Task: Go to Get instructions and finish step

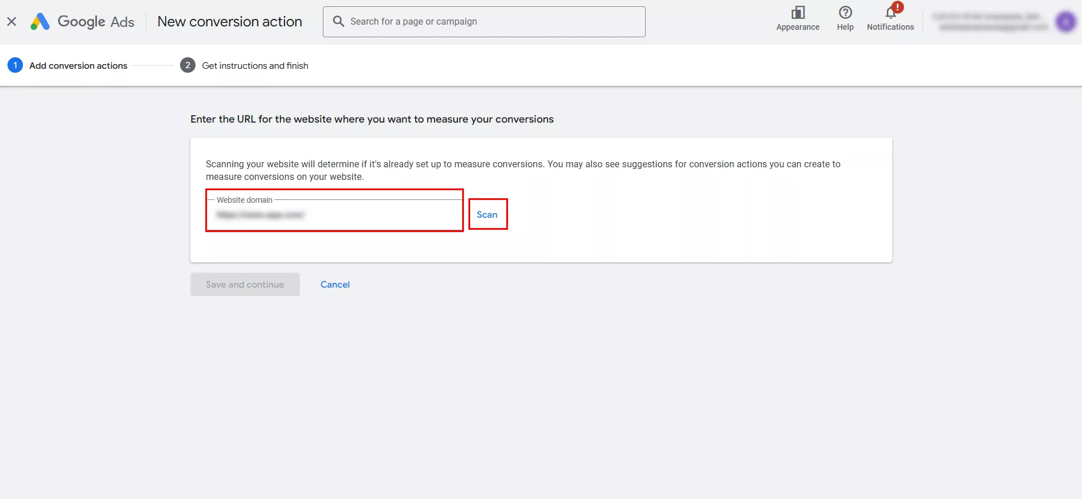Action: pos(255,66)
